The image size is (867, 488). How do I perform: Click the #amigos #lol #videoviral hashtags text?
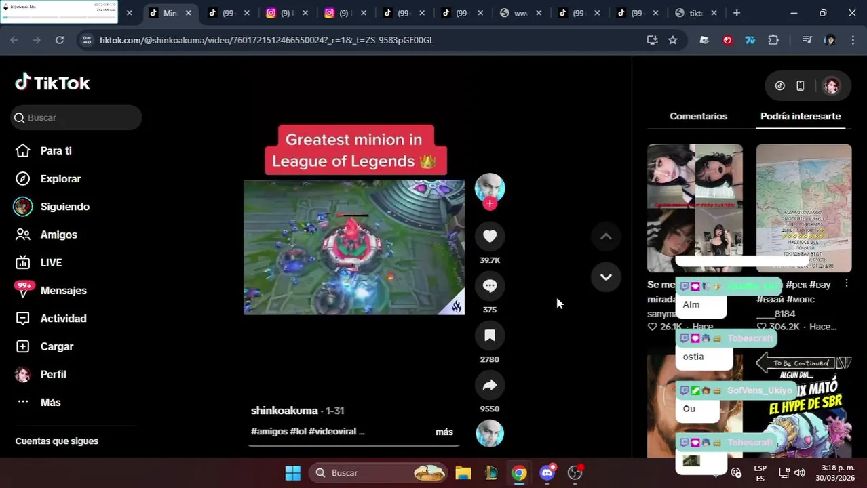(308, 432)
